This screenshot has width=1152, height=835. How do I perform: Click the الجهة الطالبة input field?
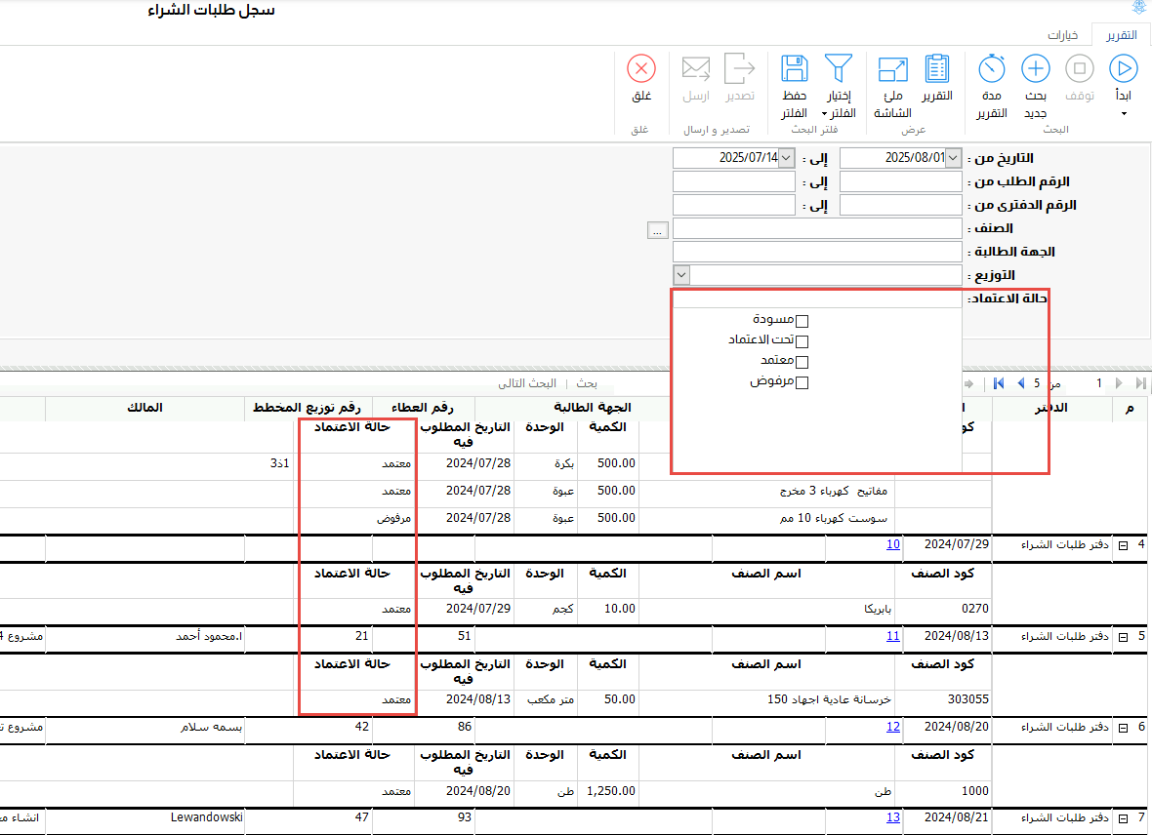(x=817, y=252)
